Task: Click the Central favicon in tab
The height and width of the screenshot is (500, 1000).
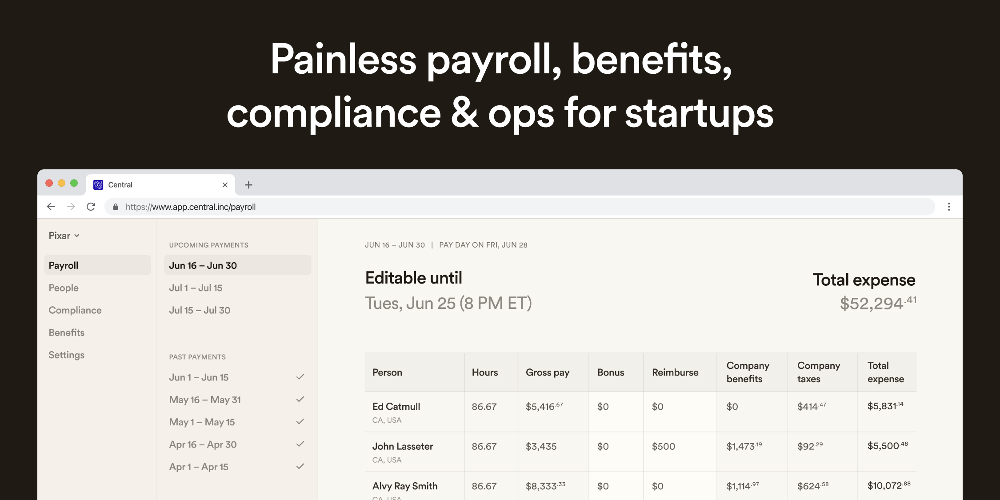Action: click(x=98, y=185)
